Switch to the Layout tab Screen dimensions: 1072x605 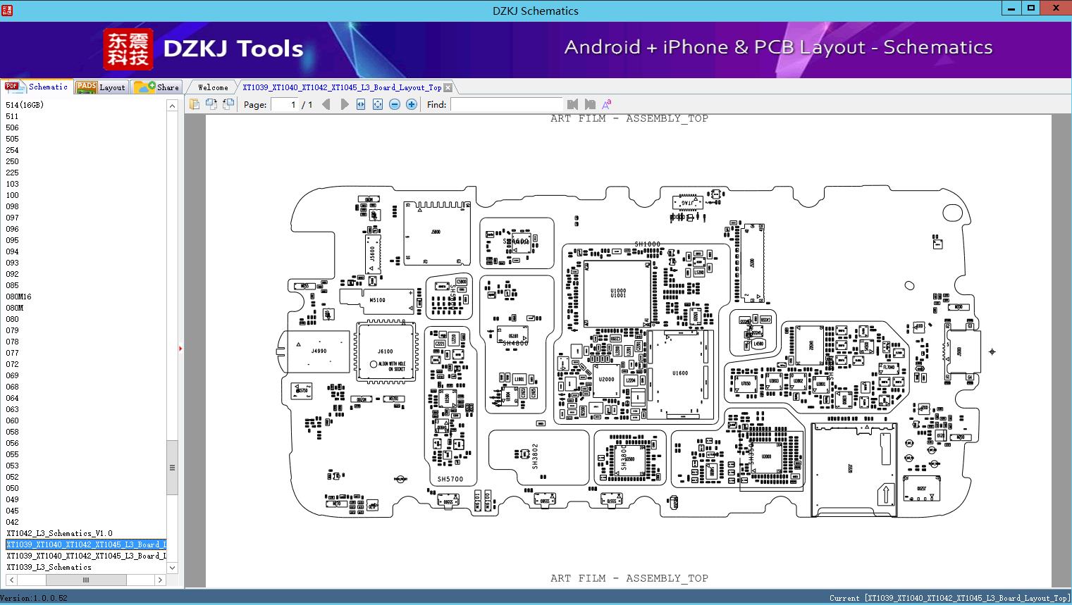pyautogui.click(x=101, y=87)
